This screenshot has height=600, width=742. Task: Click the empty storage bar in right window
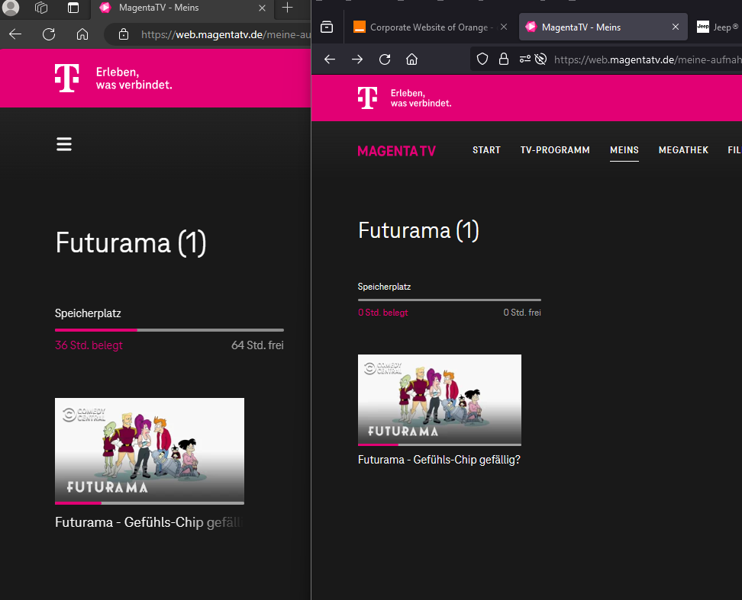[x=450, y=300]
